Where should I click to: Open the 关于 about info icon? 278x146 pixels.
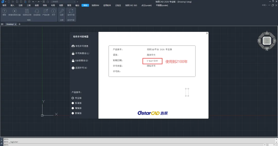(x=54, y=12)
